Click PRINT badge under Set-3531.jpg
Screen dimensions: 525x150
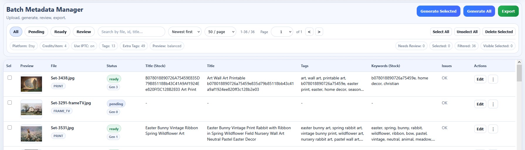[x=58, y=136]
